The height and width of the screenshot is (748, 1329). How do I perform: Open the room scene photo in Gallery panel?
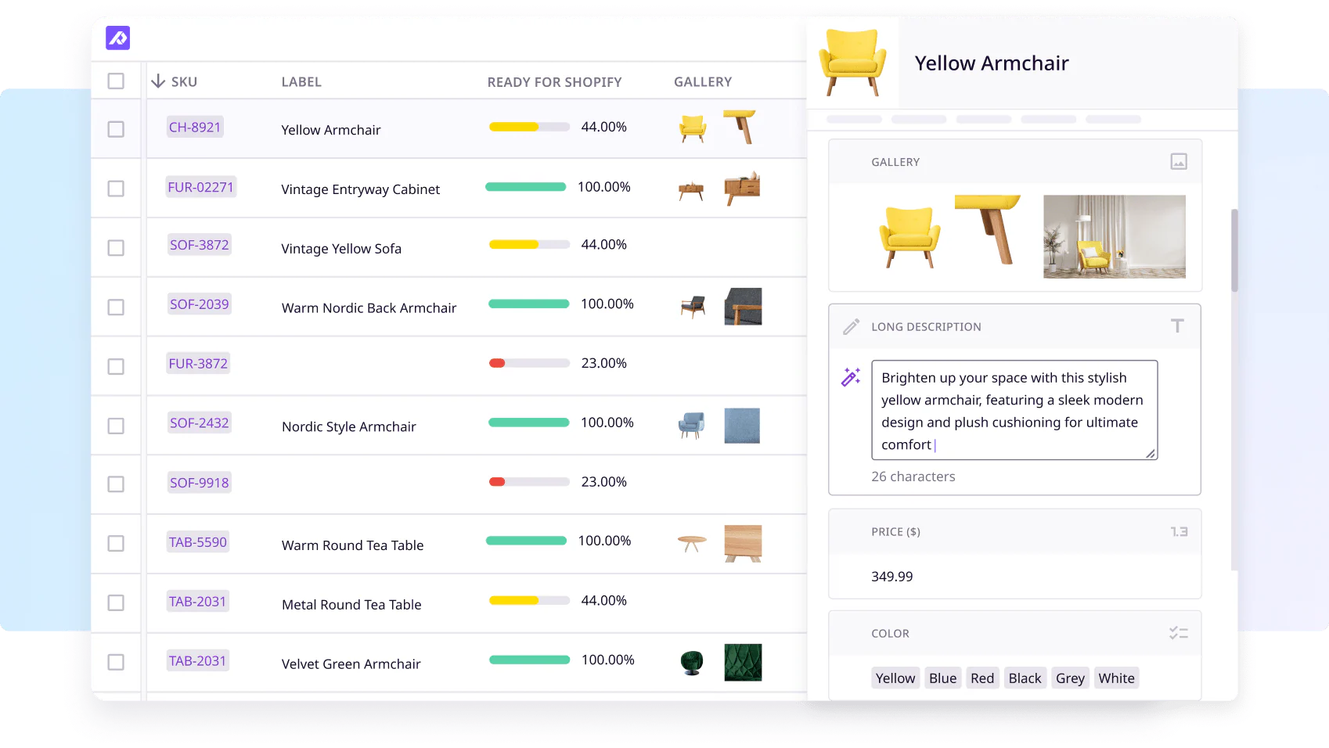coord(1115,237)
